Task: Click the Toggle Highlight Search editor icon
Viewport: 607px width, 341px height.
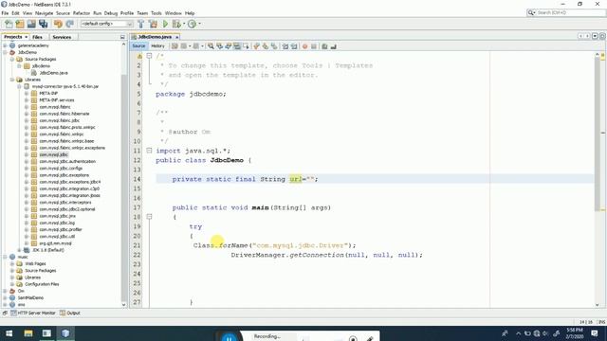Action: tap(236, 46)
